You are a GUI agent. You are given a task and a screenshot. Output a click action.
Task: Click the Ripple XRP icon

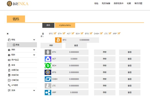point(48,93)
